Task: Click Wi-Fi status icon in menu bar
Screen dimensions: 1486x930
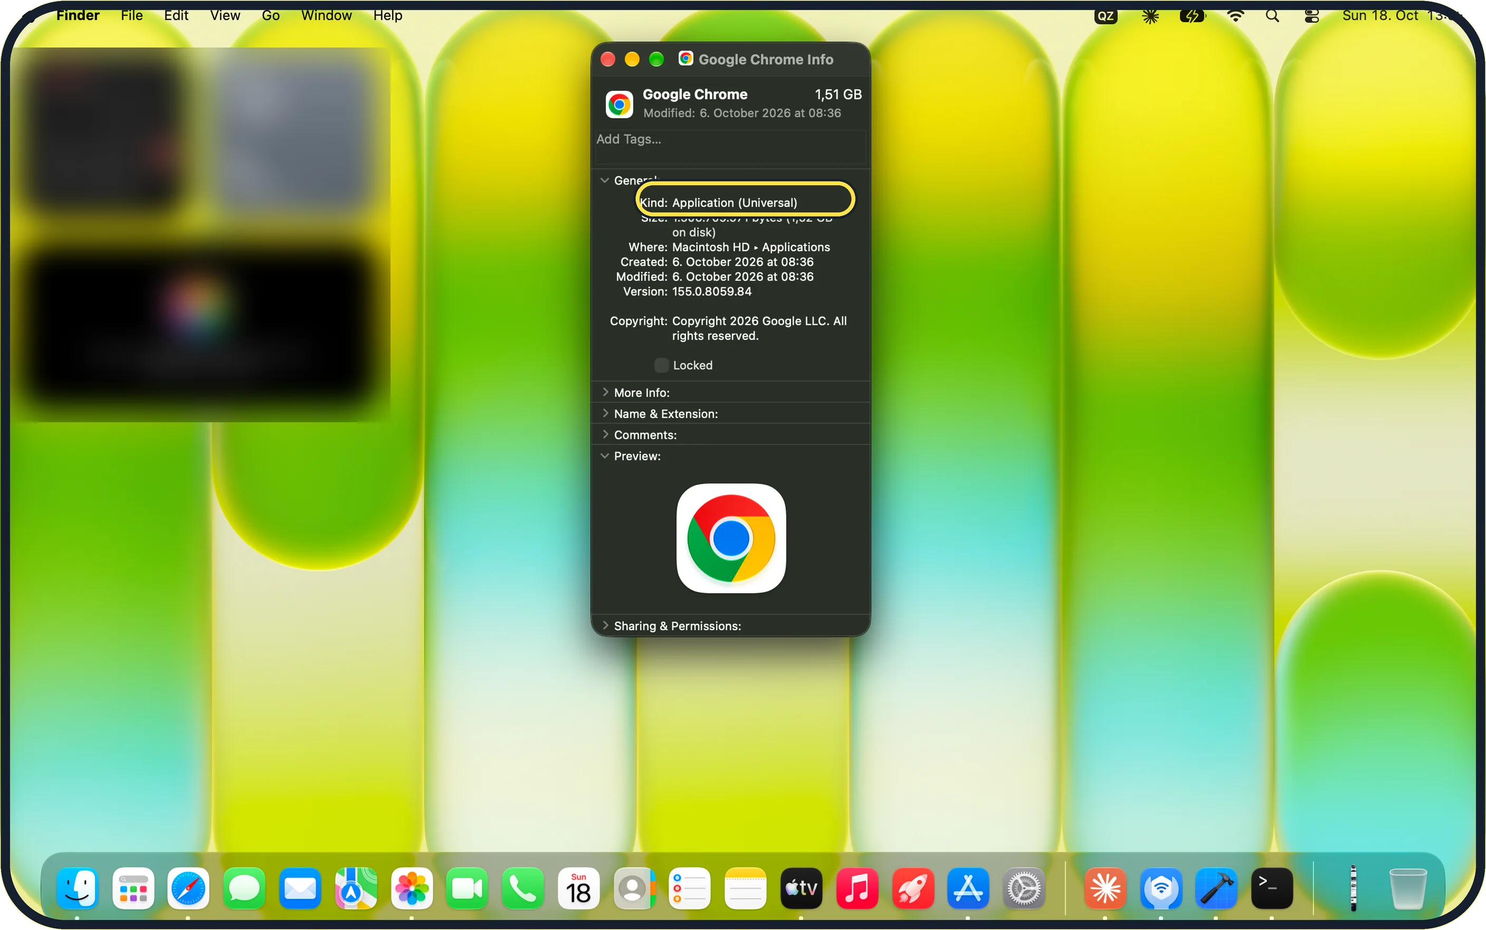Action: (x=1235, y=16)
